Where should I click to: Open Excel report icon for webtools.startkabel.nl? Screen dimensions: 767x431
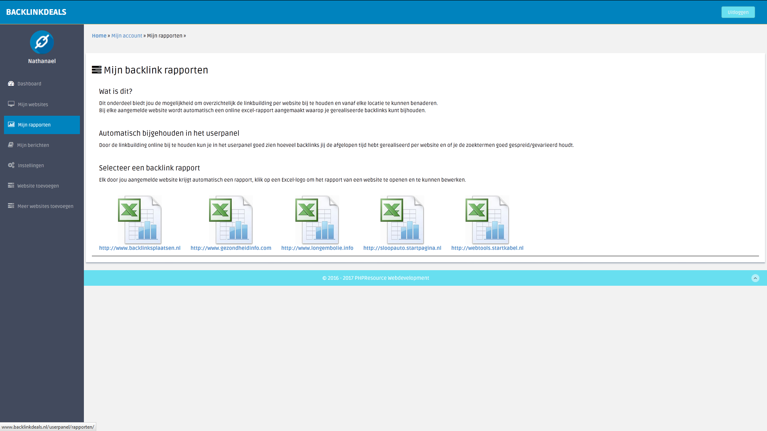point(487,220)
